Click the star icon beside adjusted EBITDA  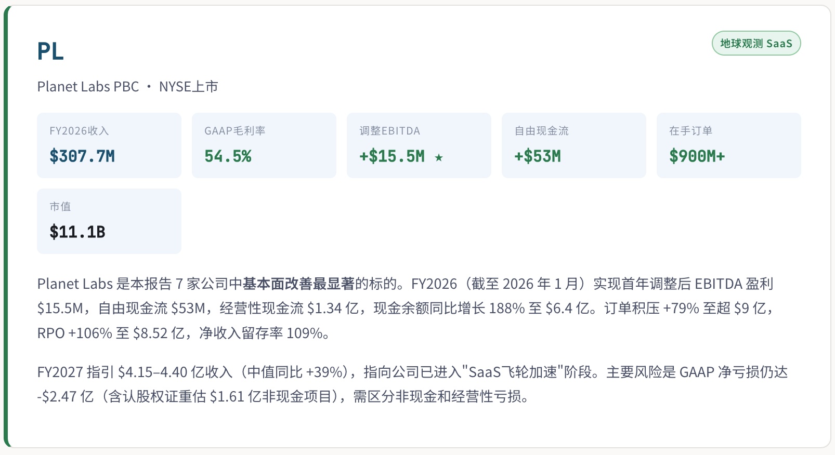click(x=439, y=157)
